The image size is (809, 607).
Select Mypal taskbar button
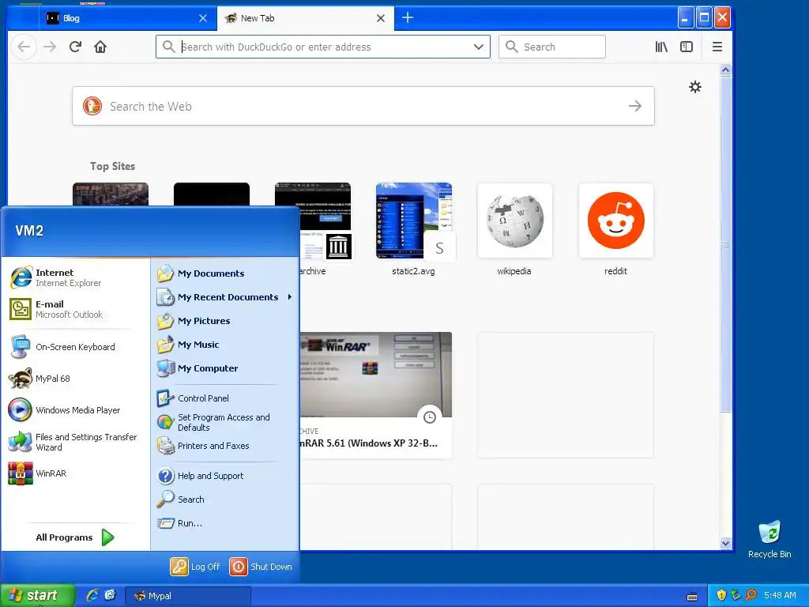188,596
